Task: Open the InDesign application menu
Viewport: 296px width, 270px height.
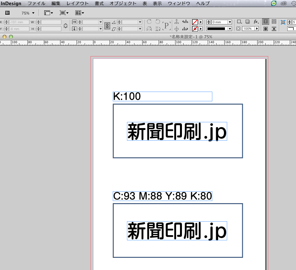Action: tap(11, 4)
